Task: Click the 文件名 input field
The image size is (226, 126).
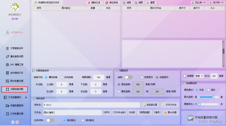Action: click(73, 113)
